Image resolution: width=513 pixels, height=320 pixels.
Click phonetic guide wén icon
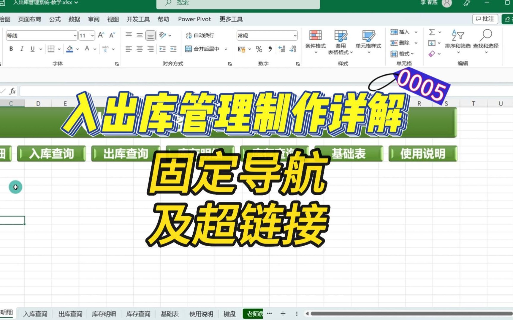[x=105, y=49]
